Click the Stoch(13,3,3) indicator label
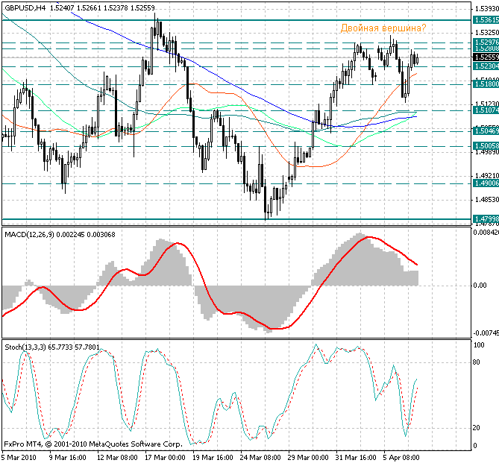 [x=27, y=347]
